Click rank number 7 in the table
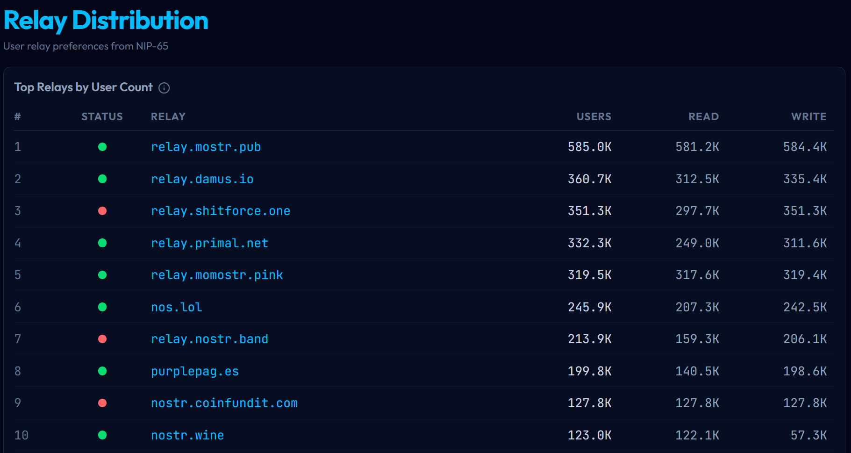 (x=17, y=339)
